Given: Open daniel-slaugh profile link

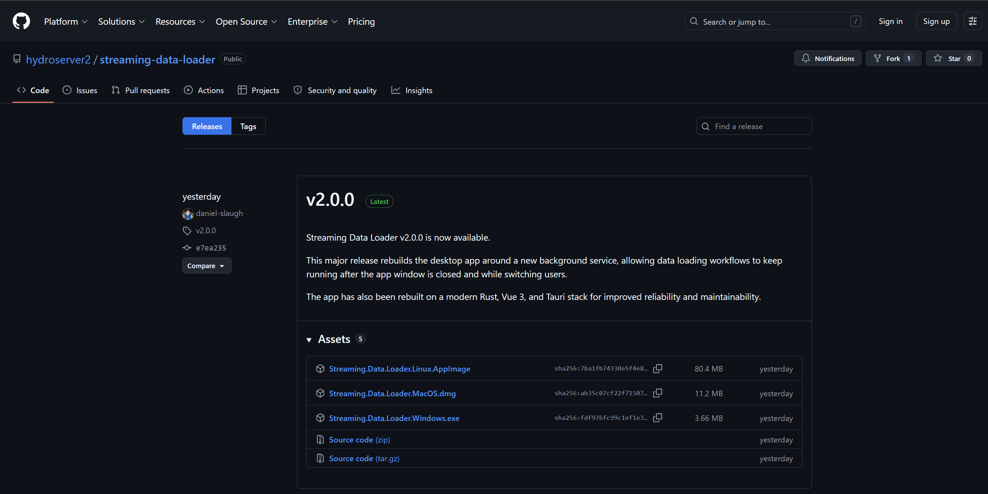Looking at the screenshot, I should point(219,213).
